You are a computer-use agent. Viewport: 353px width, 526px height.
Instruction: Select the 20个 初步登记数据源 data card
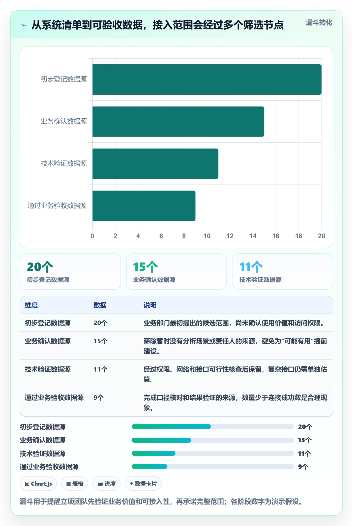pyautogui.click(x=70, y=272)
